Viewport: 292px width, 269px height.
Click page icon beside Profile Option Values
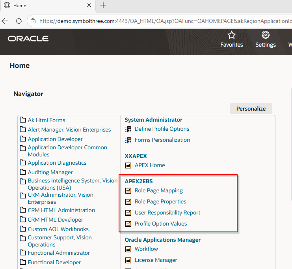click(x=128, y=224)
